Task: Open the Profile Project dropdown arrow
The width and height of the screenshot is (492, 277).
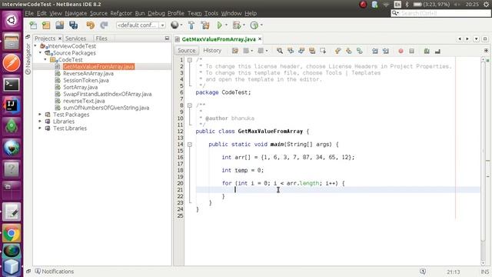Action: tap(261, 25)
